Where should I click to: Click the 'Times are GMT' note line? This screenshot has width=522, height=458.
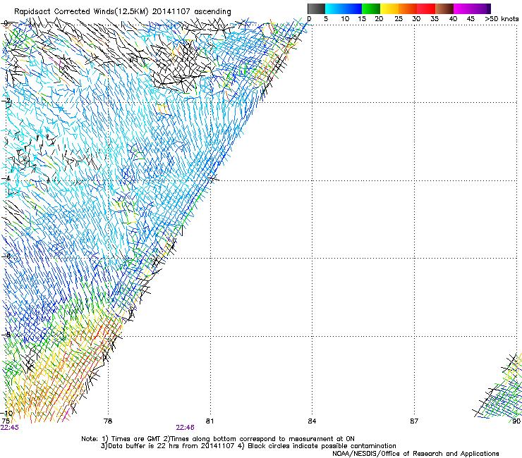(x=218, y=439)
